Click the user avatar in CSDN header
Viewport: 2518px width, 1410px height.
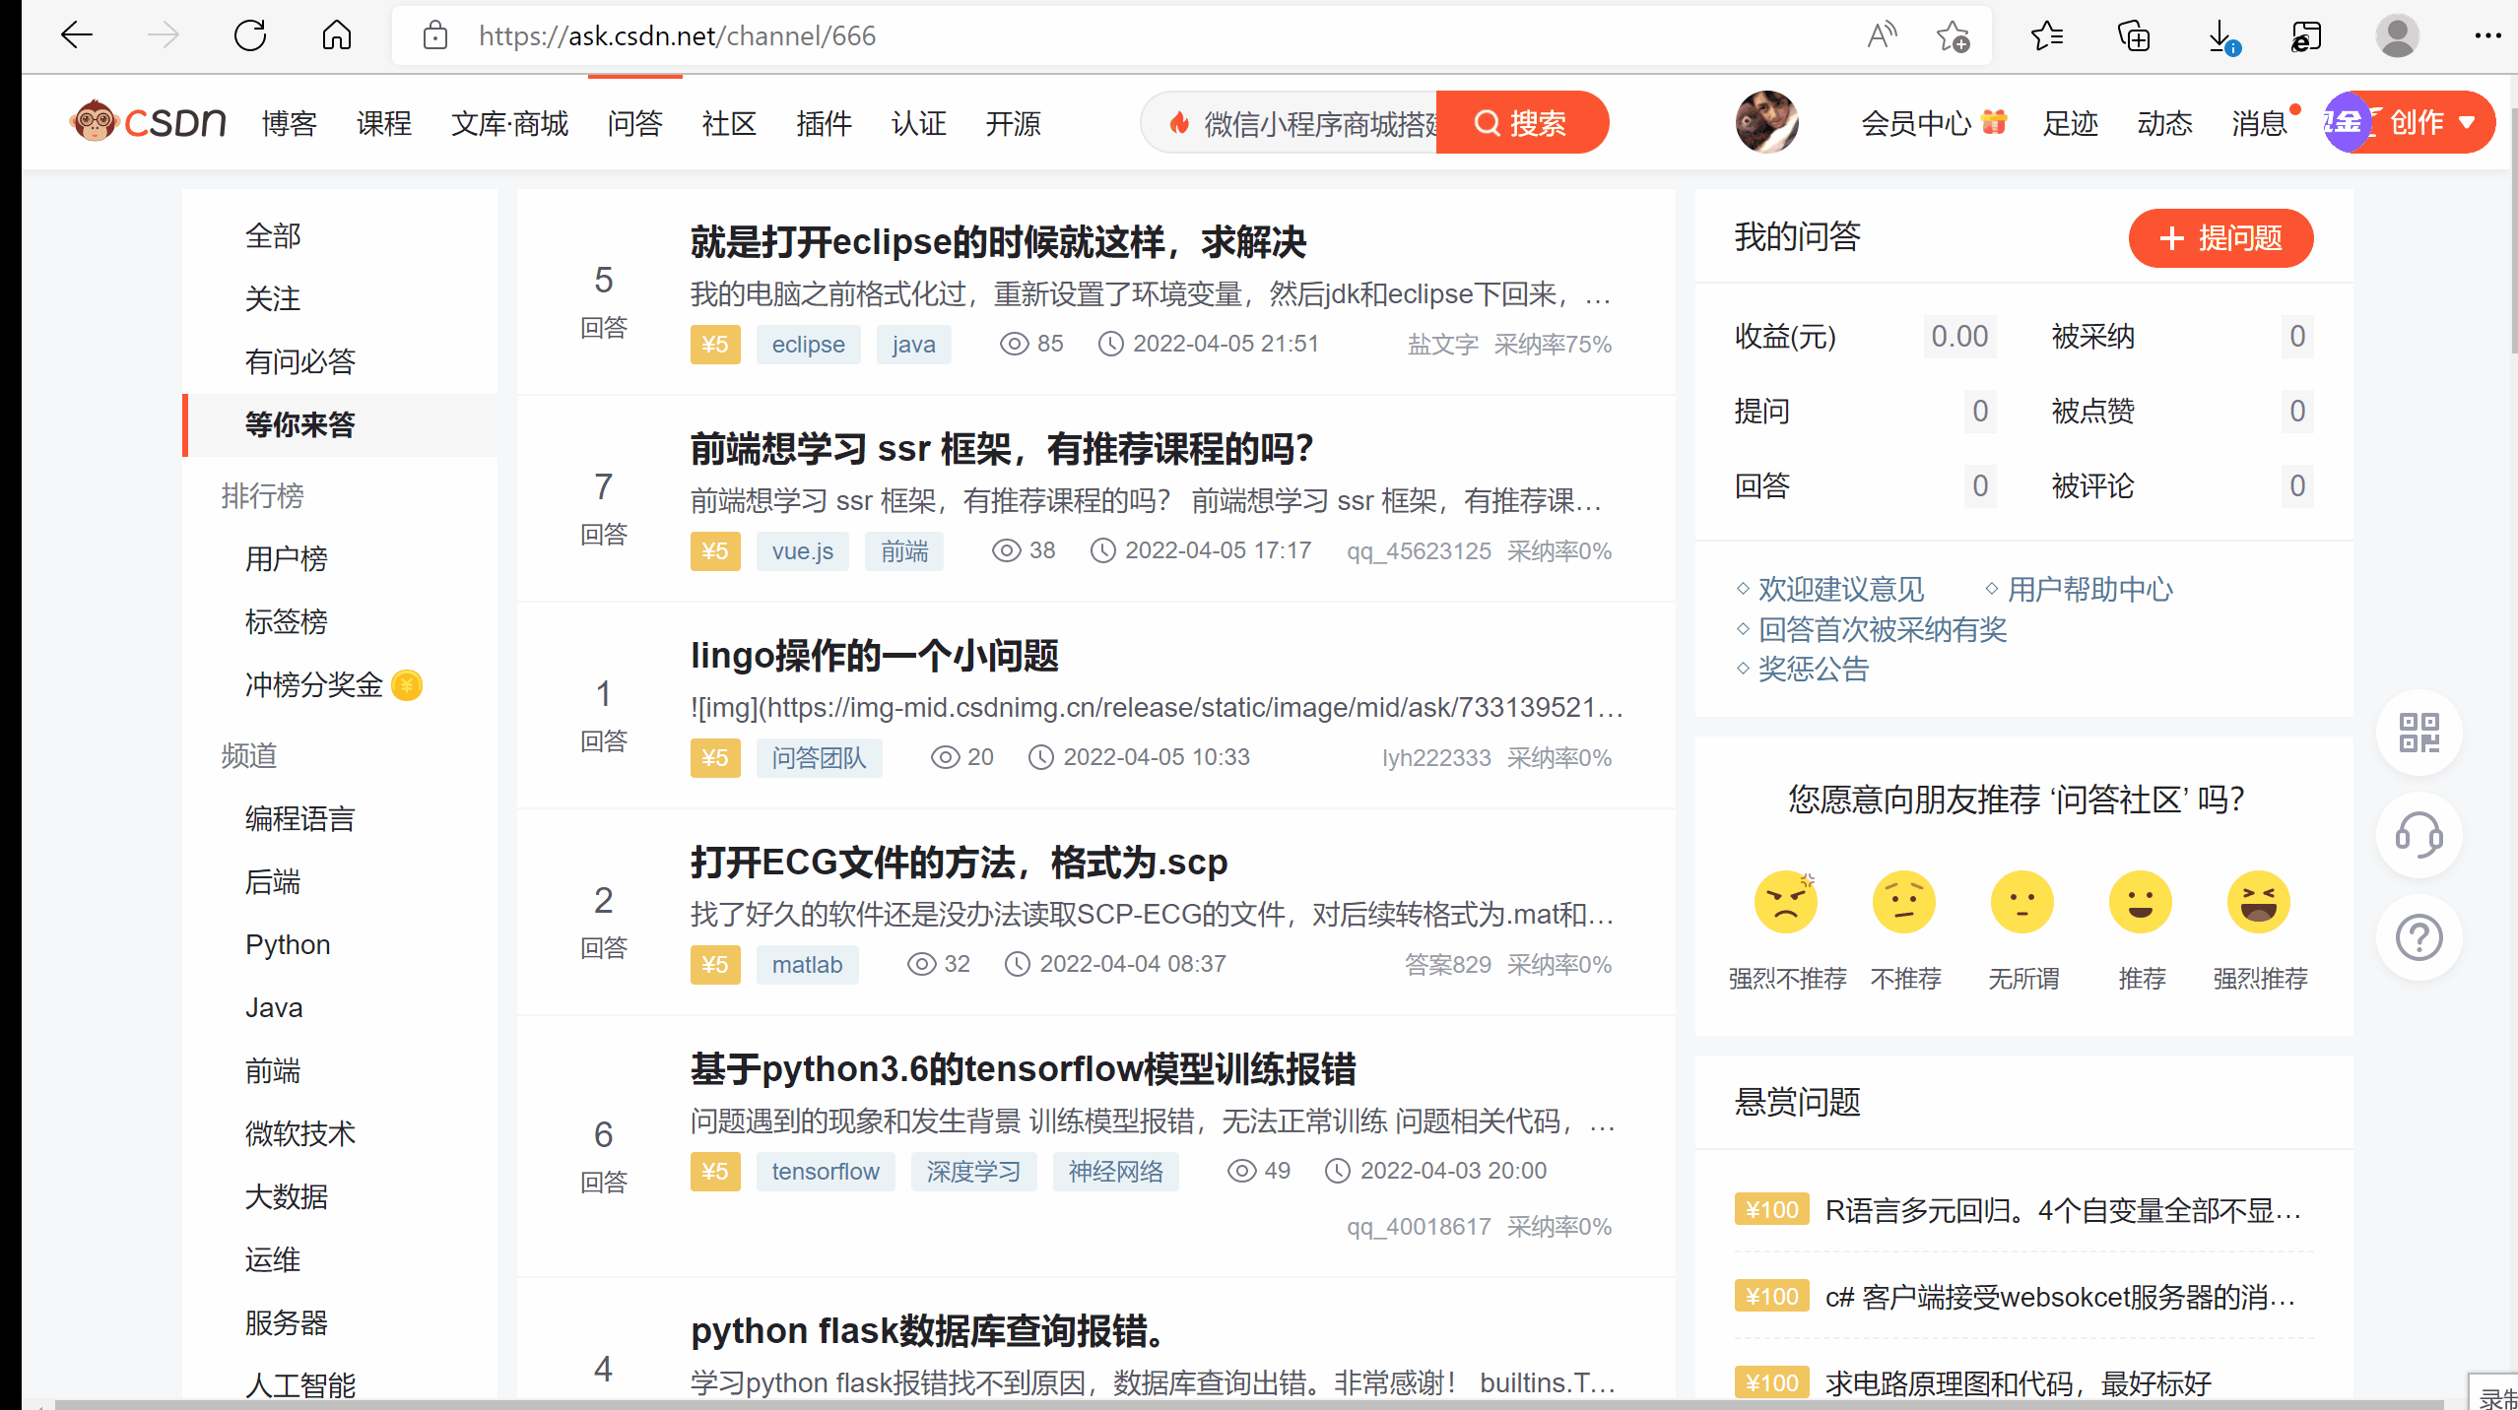tap(1766, 122)
